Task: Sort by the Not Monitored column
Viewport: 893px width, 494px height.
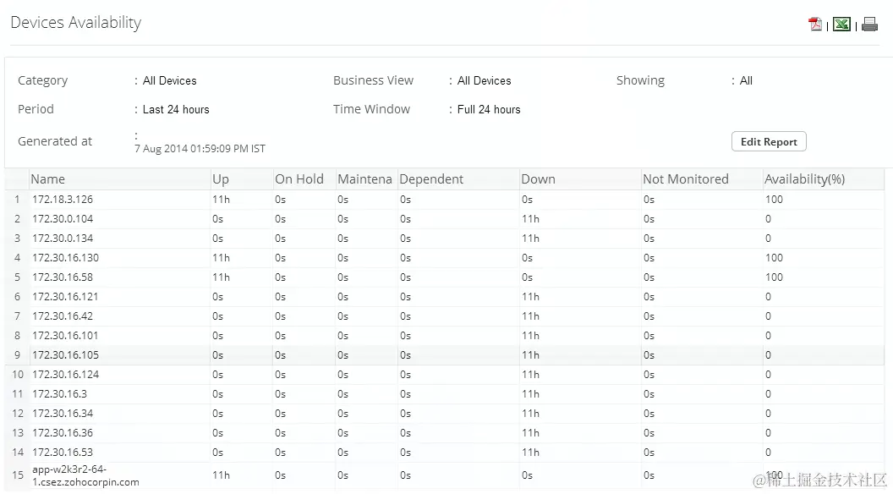Action: (686, 178)
